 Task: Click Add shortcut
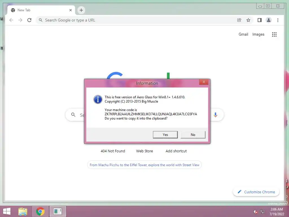pos(176,151)
